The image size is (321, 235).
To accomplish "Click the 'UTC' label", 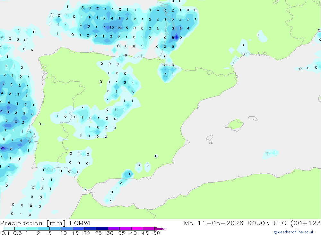I will [280, 223].
